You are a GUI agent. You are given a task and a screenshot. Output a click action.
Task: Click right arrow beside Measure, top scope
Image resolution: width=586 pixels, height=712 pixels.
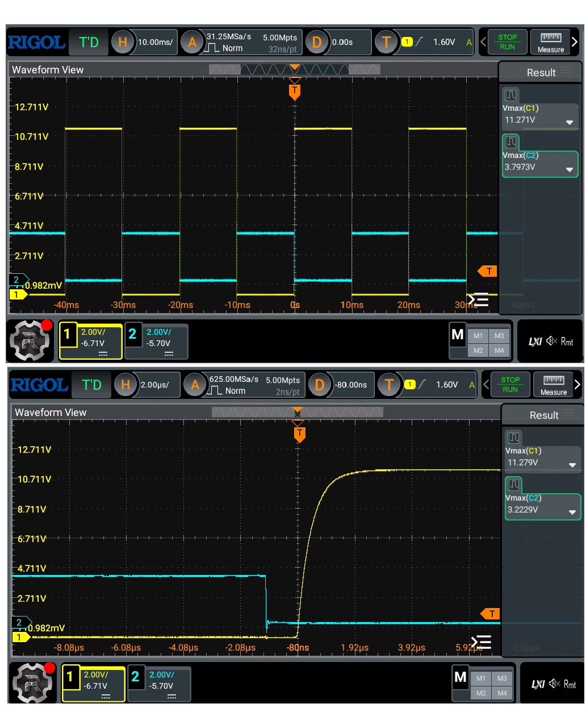[x=574, y=42]
